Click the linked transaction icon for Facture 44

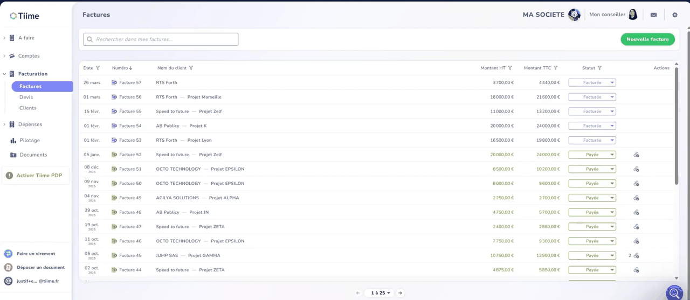point(637,270)
